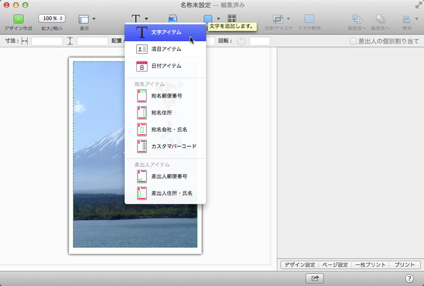Viewport: 424px width, 286px height.
Task: Click the QR code toolbar icon
Action: click(x=232, y=19)
